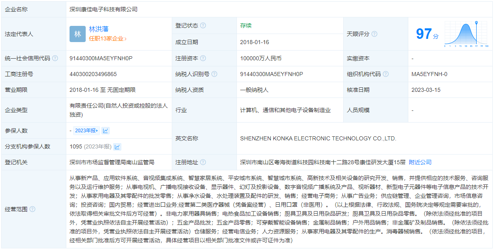Expand the 2023年报 dropdown

[x=87, y=131]
